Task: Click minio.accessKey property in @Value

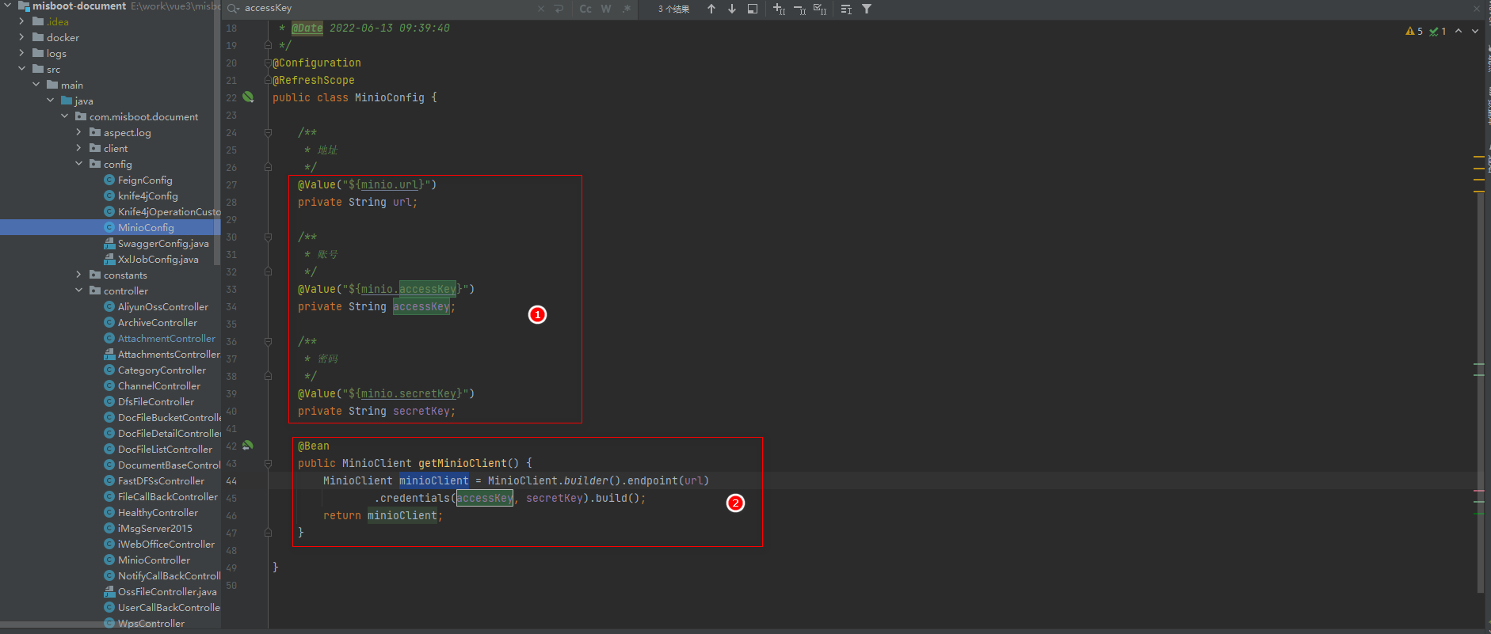Action: pyautogui.click(x=409, y=289)
